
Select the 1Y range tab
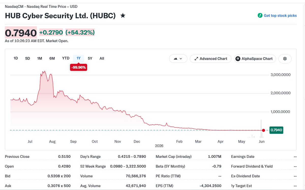(79, 58)
